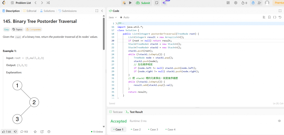Viewport: 284px width, 135px height.
Task: Open the Auto mode dropdown
Action: point(125,17)
